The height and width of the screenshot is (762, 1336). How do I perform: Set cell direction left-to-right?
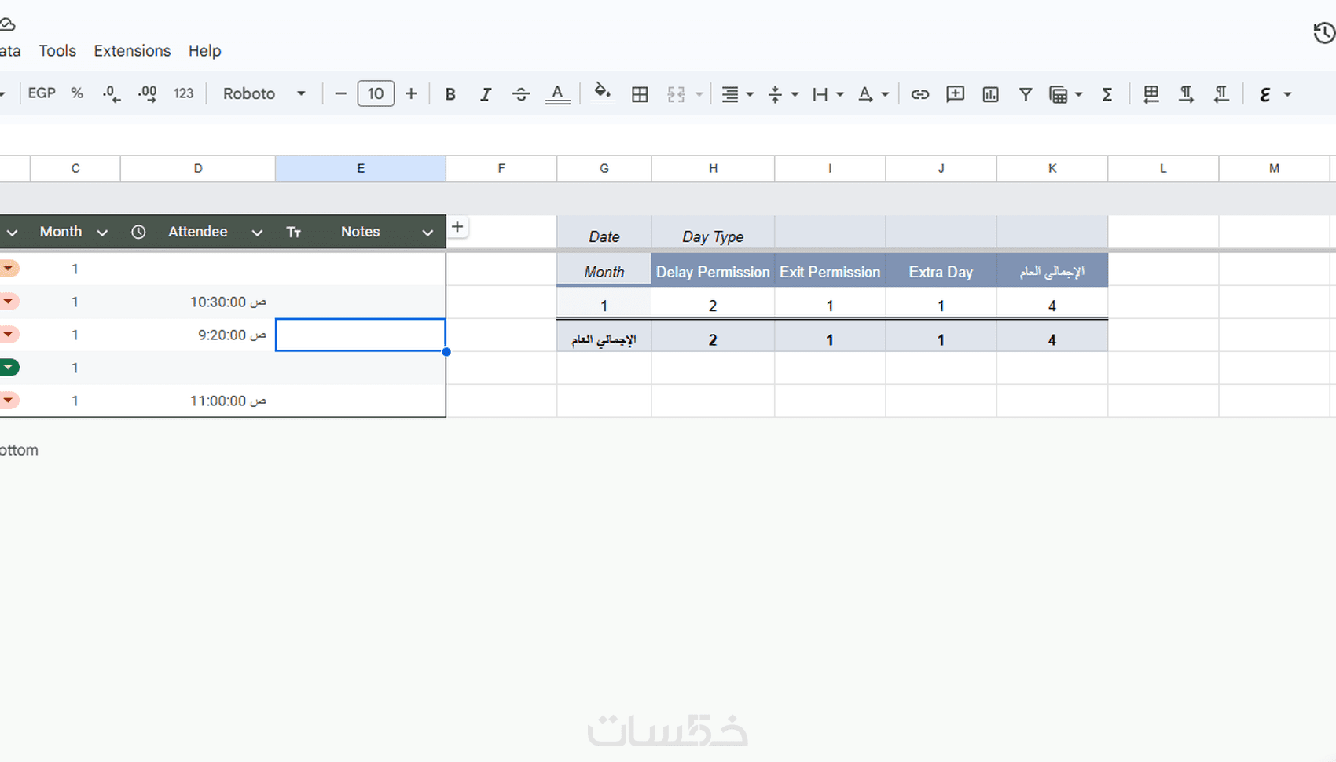pyautogui.click(x=1186, y=94)
